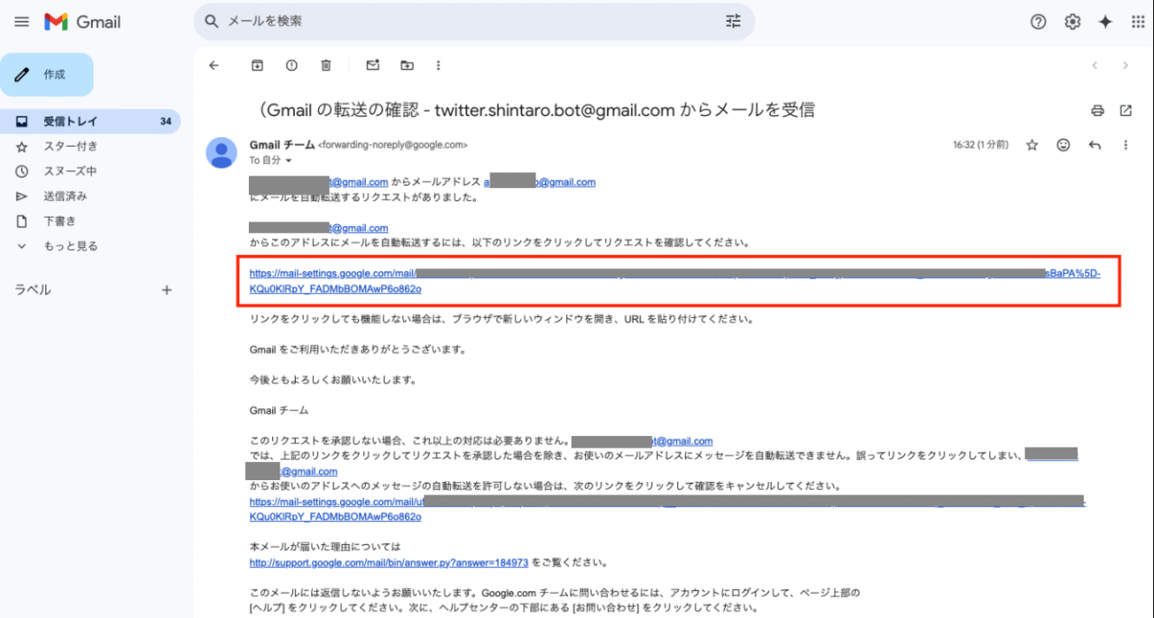Viewport: 1154px width, 618px height.
Task: Open the main menu hamburger icon
Action: click(23, 22)
